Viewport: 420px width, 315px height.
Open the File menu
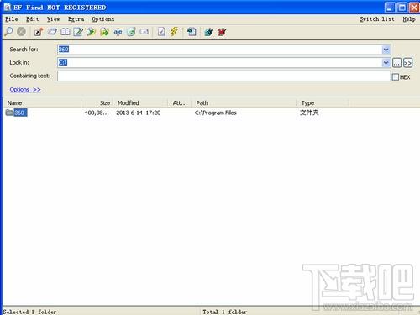pos(12,19)
